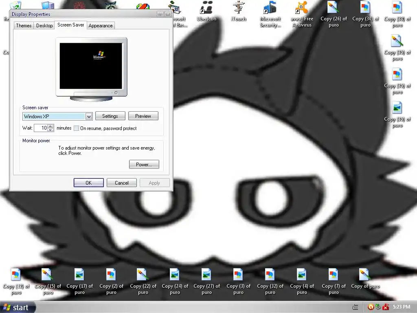Switch to the Themes tab
The height and width of the screenshot is (313, 417).
(x=24, y=26)
